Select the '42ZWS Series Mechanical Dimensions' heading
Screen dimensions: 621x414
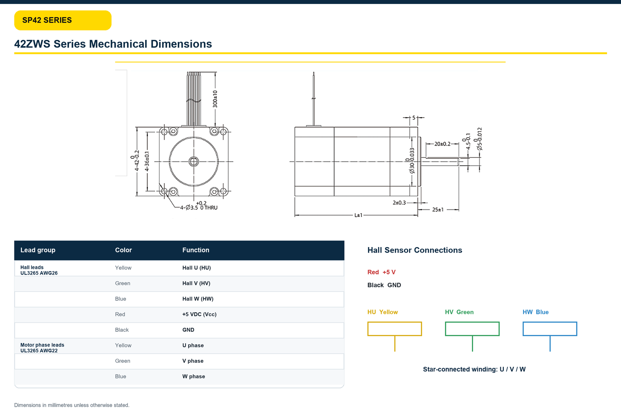tap(113, 44)
